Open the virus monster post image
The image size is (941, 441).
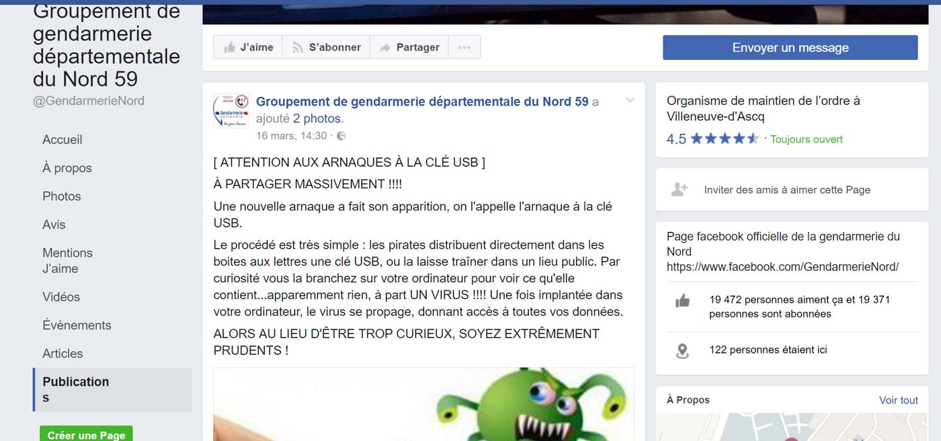click(424, 404)
